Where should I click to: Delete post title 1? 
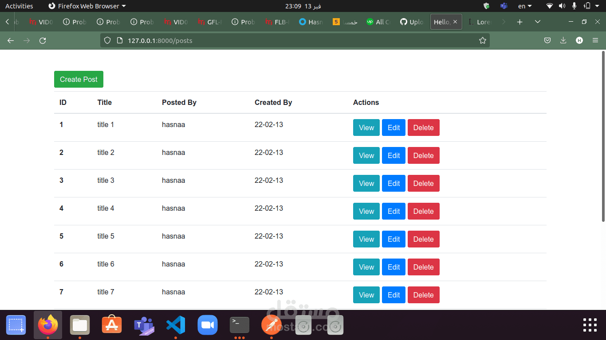pos(424,127)
